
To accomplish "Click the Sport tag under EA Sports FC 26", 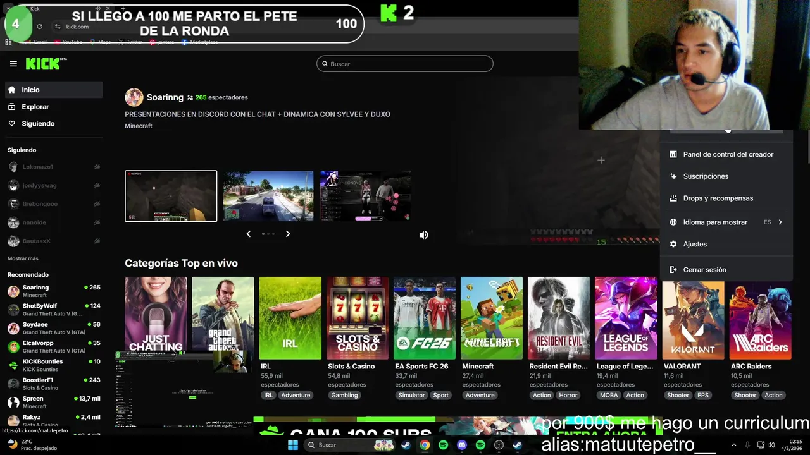I will click(441, 396).
